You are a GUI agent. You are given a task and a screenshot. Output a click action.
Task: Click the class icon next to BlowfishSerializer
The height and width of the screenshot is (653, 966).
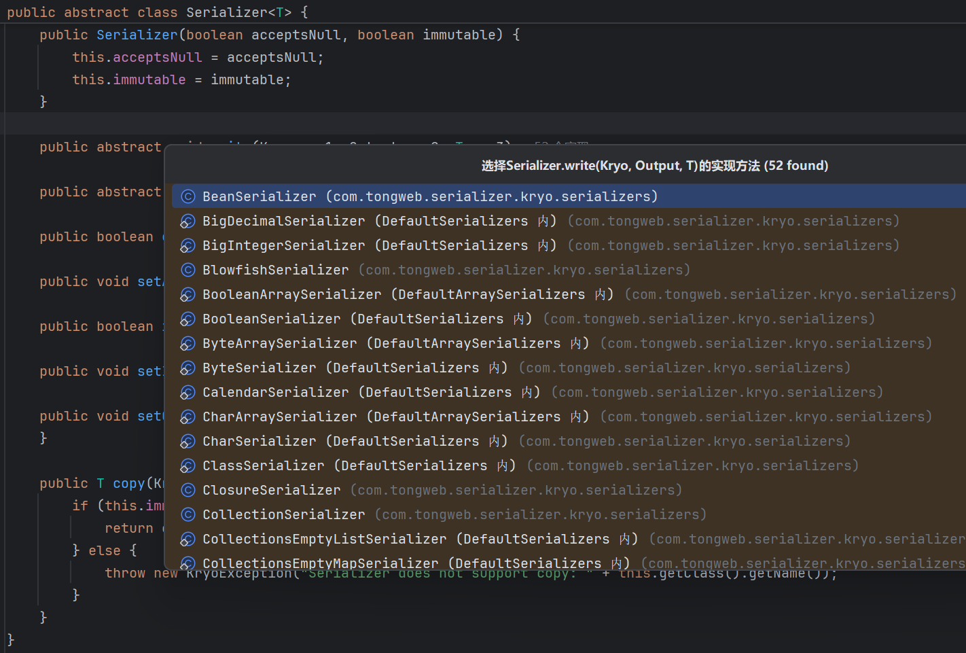[188, 270]
